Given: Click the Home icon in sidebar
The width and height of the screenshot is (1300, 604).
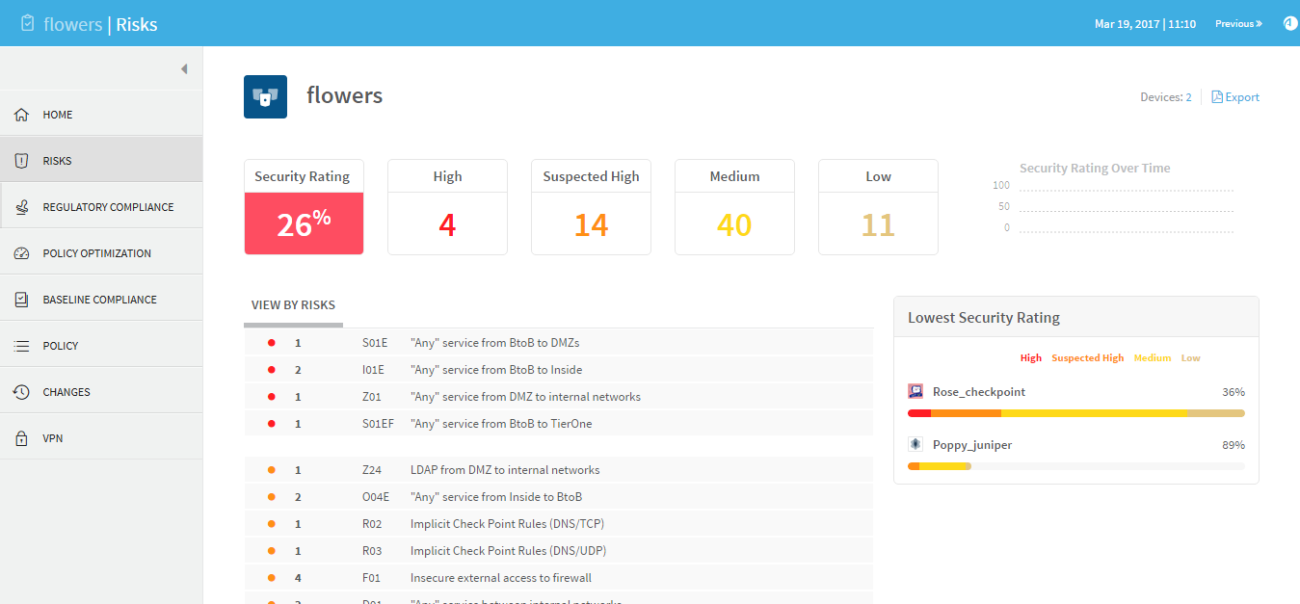Looking at the screenshot, I should click(21, 115).
